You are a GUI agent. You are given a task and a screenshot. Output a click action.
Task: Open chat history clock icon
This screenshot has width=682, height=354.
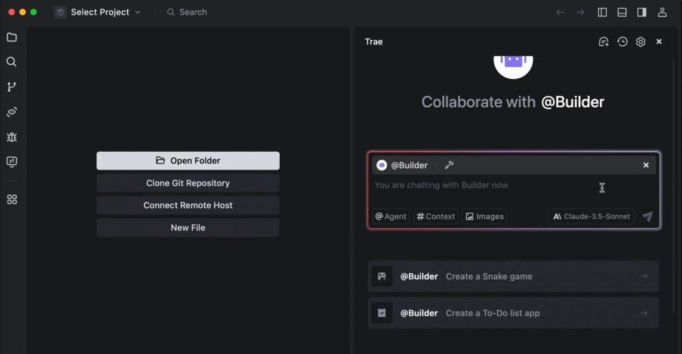point(623,42)
